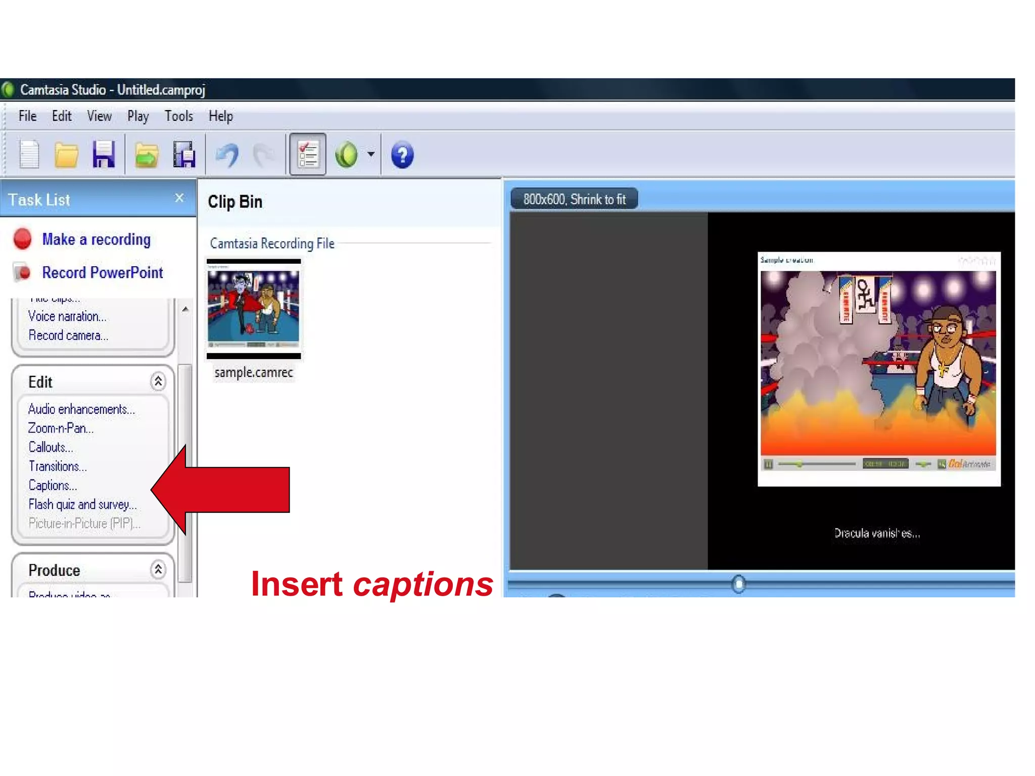Click the Captions... link
The width and height of the screenshot is (1035, 776).
coord(53,486)
